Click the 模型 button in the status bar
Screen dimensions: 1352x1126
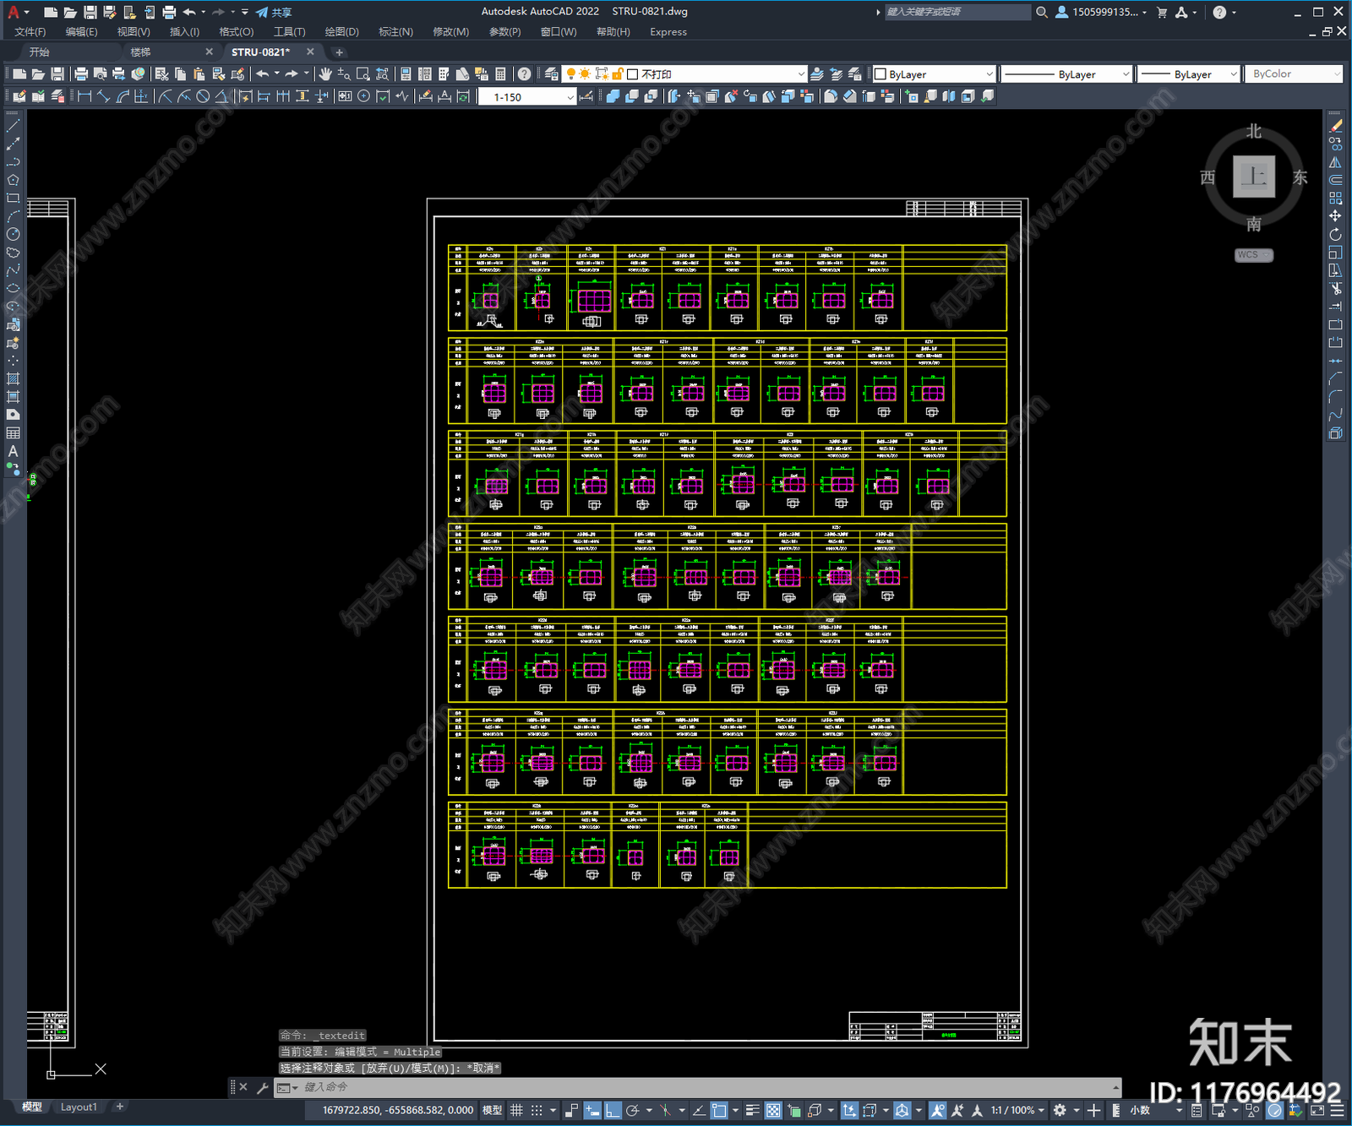pos(492,1110)
